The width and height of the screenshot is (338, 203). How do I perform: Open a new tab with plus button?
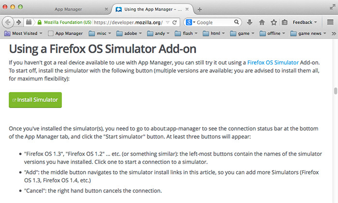(x=200, y=9)
